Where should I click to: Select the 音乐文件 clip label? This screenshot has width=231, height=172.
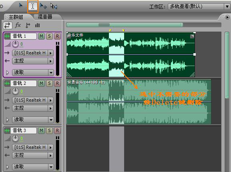[75, 35]
